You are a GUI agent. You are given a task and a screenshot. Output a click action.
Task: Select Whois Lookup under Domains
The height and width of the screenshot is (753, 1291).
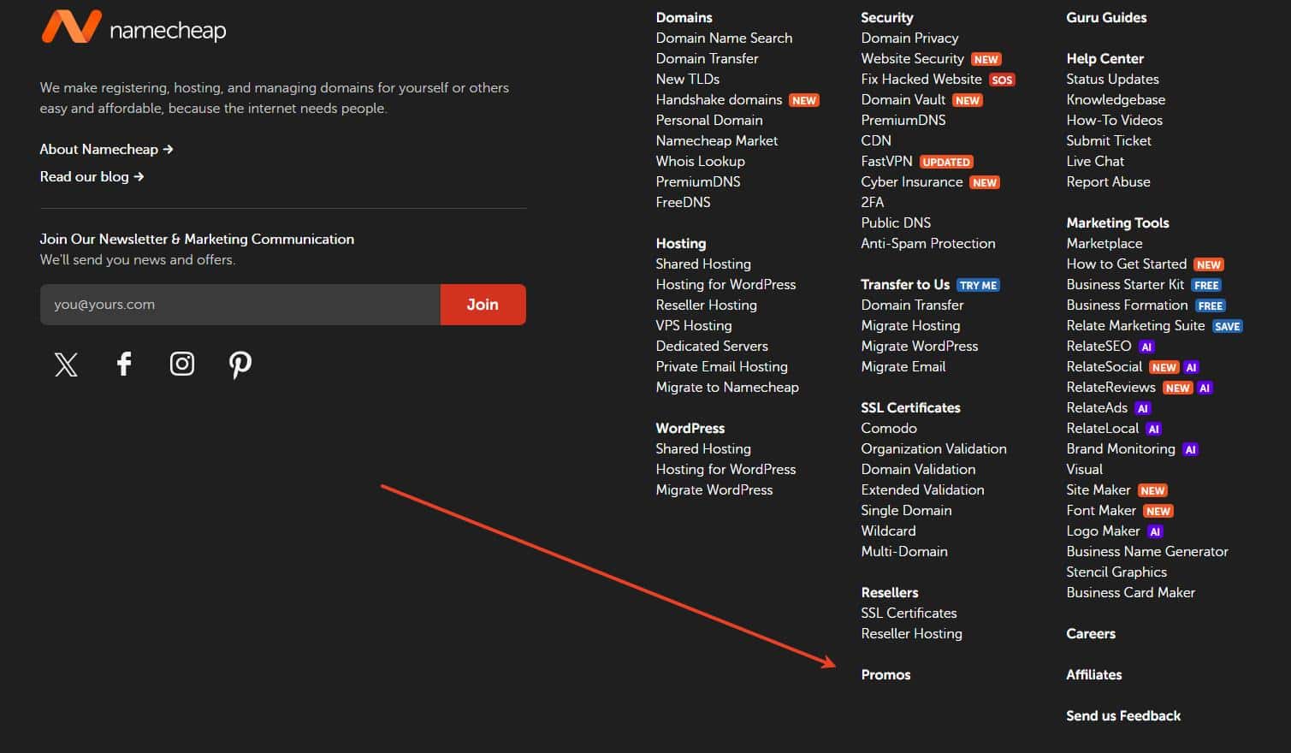click(700, 161)
